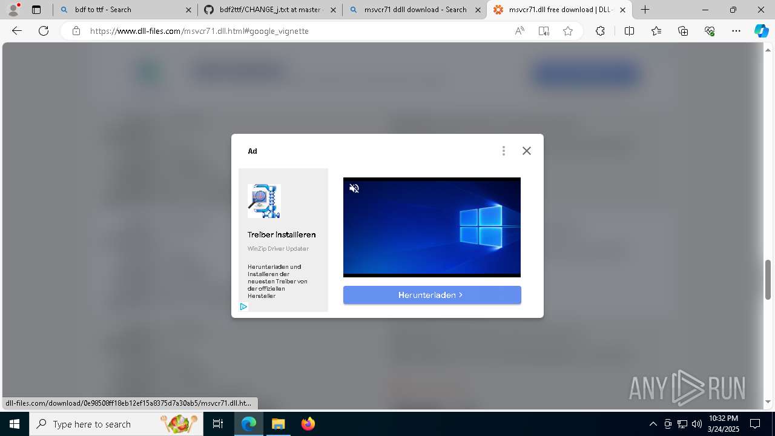Open the clock and date
The height and width of the screenshot is (436, 775).
tap(724, 424)
